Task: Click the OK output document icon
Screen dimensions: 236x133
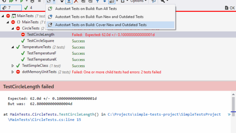Action: pyautogui.click(x=226, y=8)
